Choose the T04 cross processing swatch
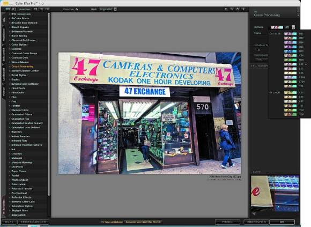 [291, 86]
